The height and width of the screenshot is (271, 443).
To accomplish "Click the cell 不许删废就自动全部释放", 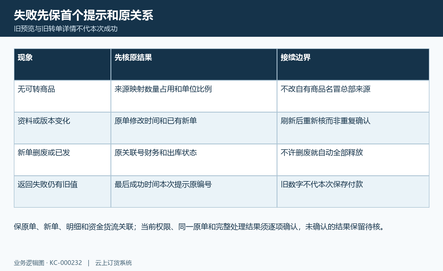I will coord(353,160).
